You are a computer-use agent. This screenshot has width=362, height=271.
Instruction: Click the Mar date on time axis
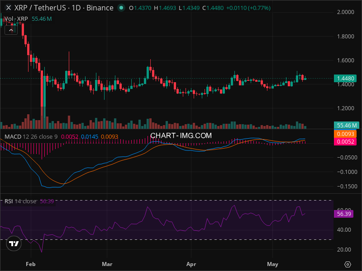[x=107, y=264]
